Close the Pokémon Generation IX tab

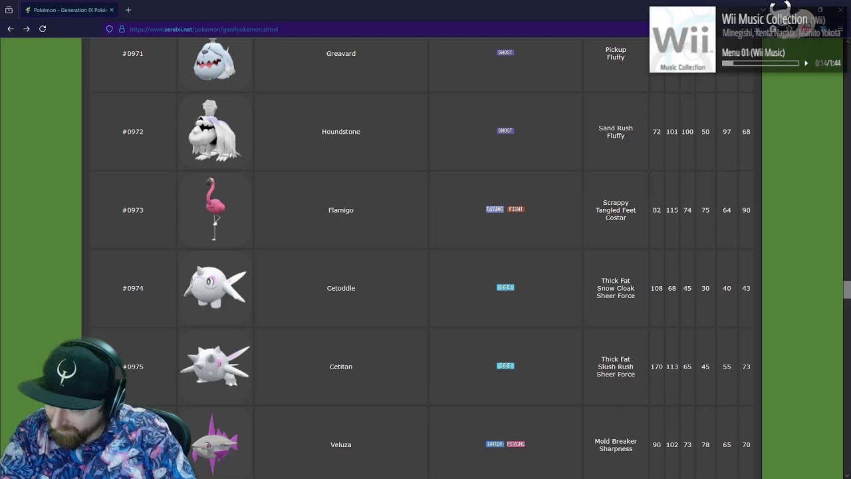(x=111, y=10)
